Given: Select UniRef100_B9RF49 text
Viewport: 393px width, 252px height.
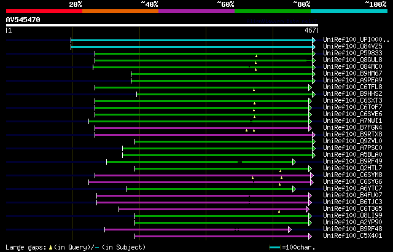Looking at the screenshot, I should click(x=352, y=162).
